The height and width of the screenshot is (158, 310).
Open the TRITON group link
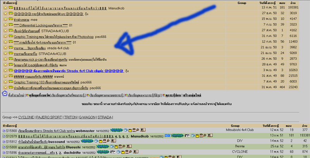71,117
